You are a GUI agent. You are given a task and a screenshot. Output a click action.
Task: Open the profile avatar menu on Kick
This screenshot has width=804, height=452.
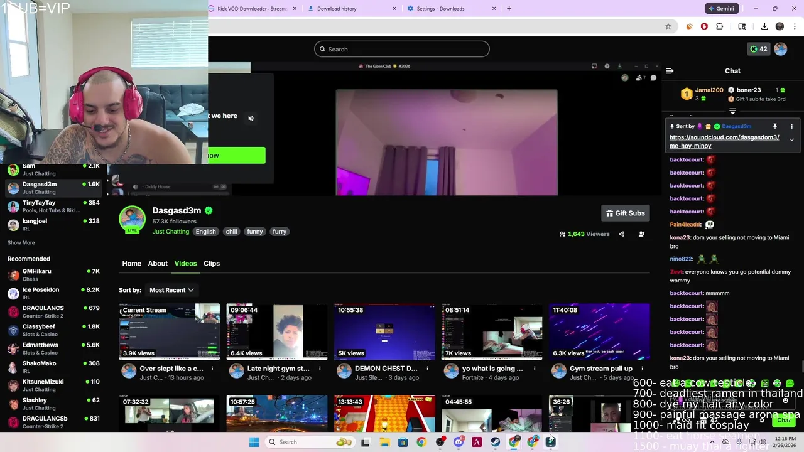[780, 49]
